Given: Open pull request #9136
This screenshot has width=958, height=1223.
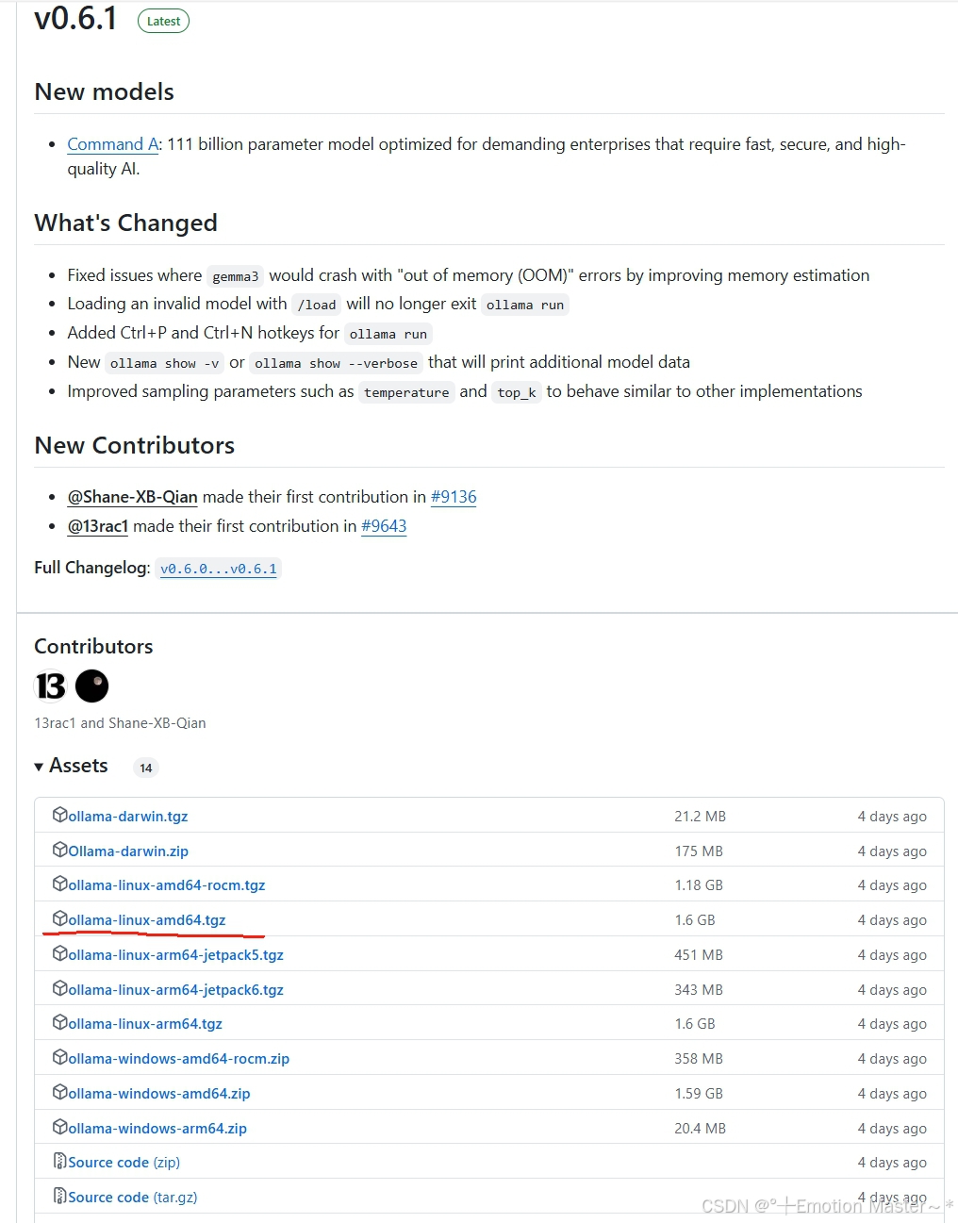Looking at the screenshot, I should (x=454, y=497).
